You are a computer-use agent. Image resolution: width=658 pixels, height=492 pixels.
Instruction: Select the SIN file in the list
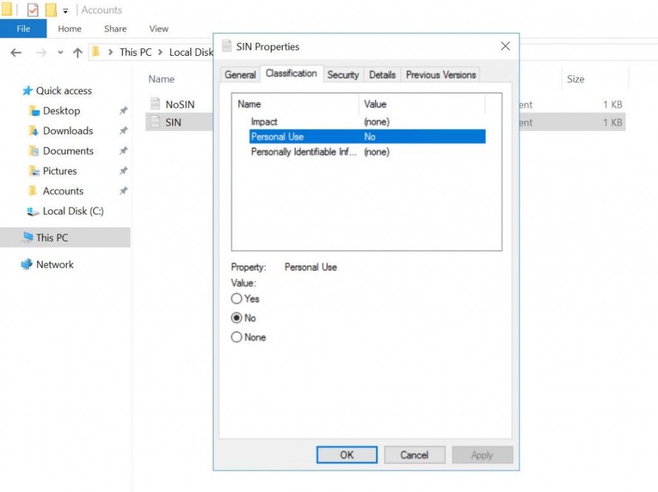pos(173,123)
